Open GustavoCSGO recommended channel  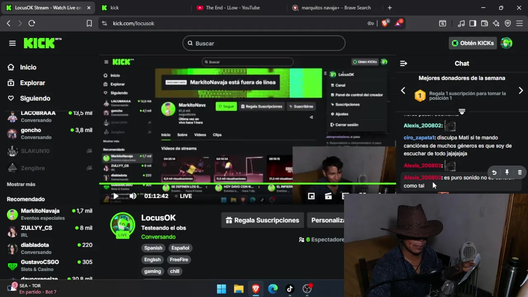click(x=49, y=265)
